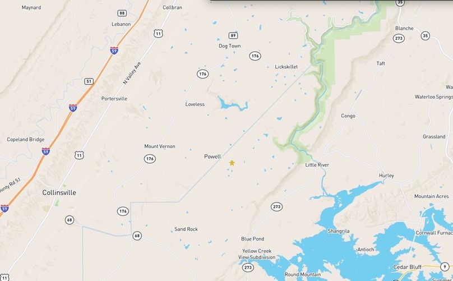The width and height of the screenshot is (453, 281).
Task: Select the lake east of Loveless
Action: (x=233, y=104)
